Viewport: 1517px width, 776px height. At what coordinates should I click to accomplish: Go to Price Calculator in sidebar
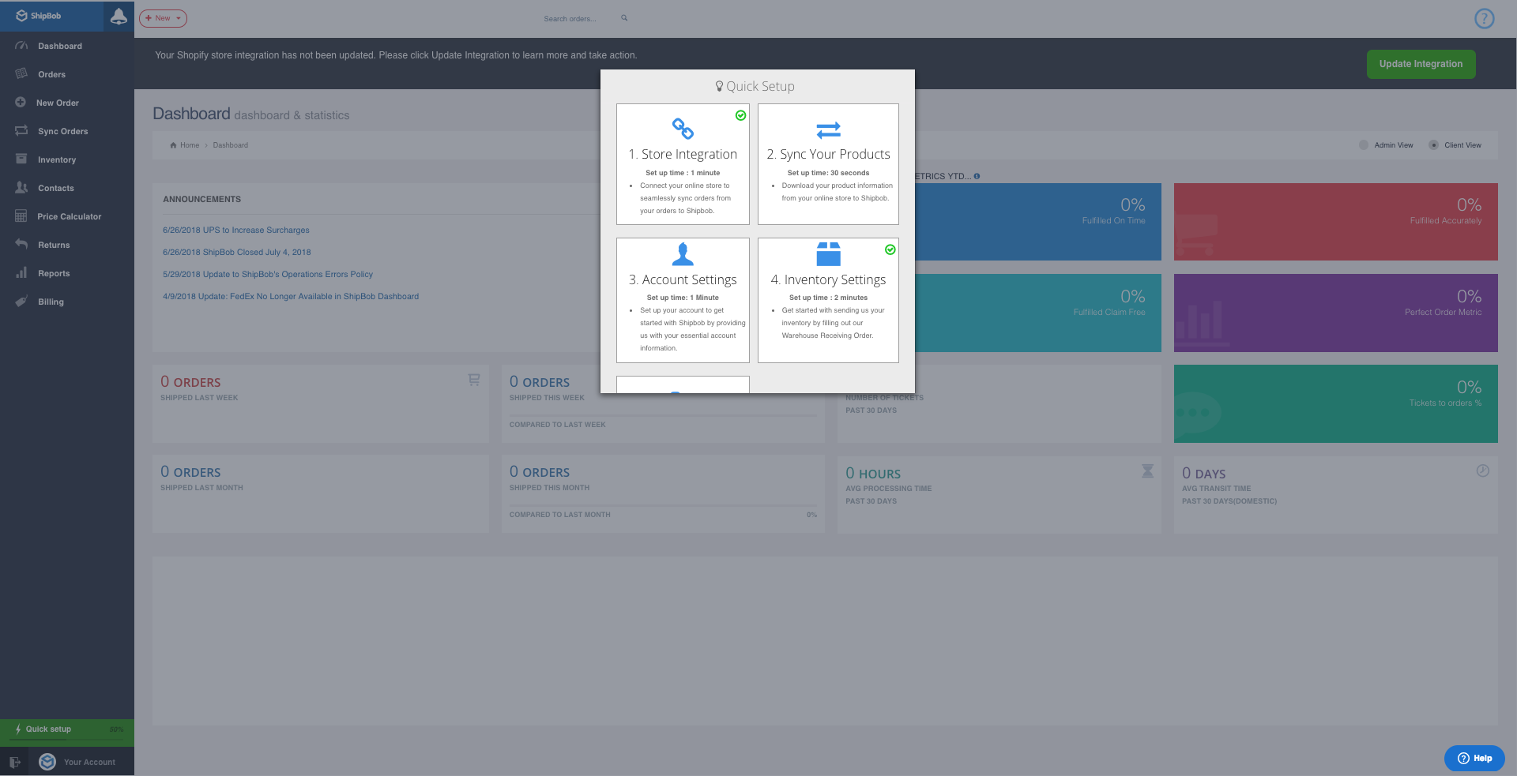click(69, 216)
